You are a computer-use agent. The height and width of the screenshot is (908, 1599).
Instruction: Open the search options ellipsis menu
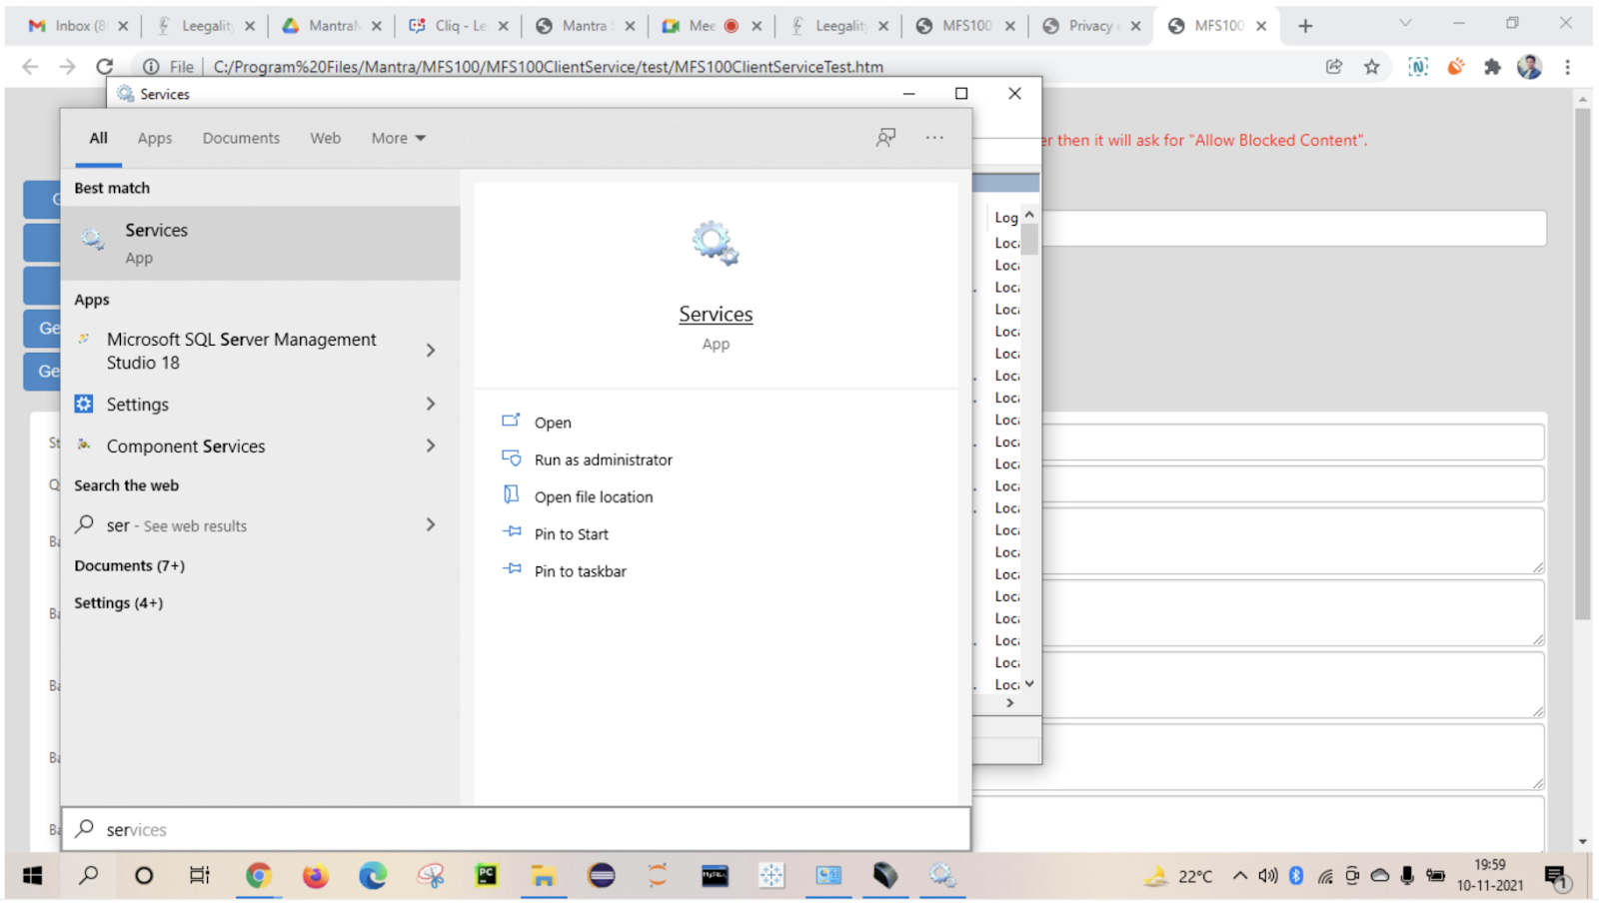(x=934, y=138)
